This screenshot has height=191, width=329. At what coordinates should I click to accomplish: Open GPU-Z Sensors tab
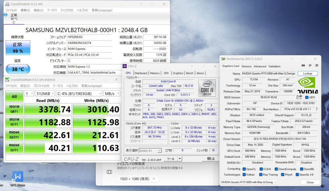pyautogui.click(x=246, y=66)
